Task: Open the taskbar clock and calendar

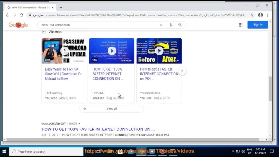Action: [260, 152]
